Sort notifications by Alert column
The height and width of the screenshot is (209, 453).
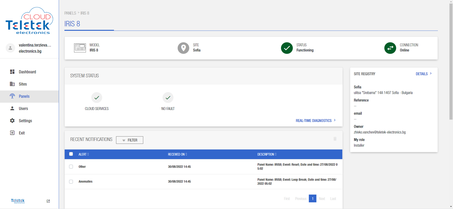(x=84, y=154)
